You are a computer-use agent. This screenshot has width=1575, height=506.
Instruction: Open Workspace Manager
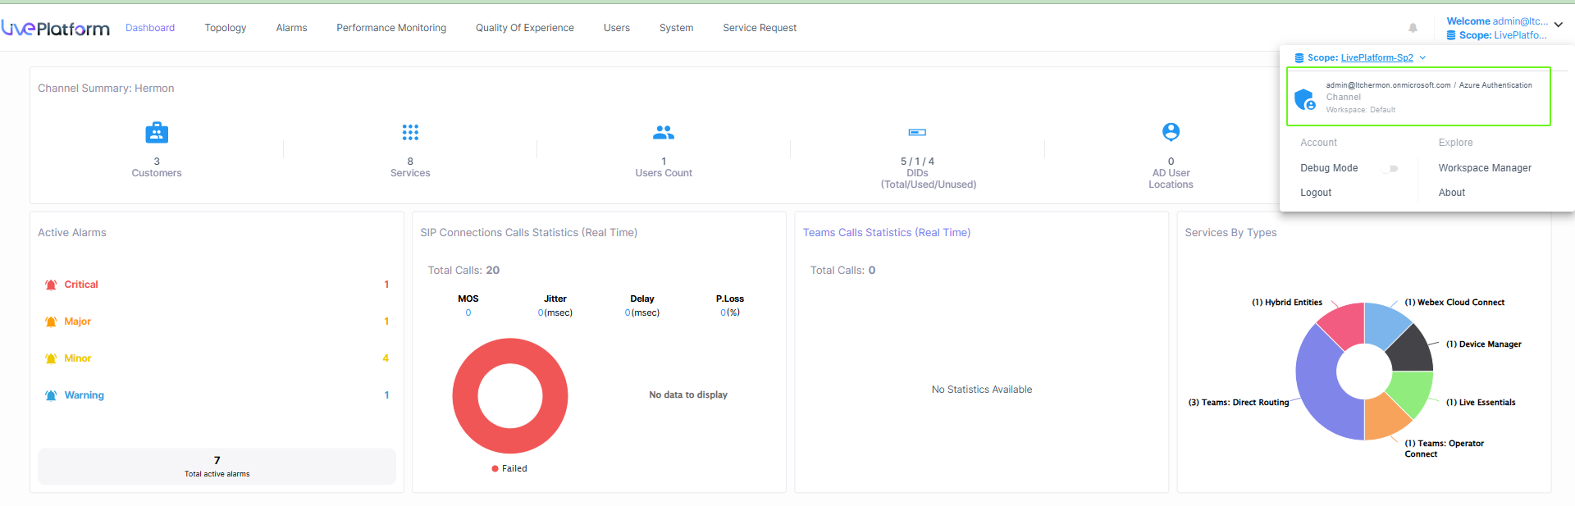tap(1485, 168)
